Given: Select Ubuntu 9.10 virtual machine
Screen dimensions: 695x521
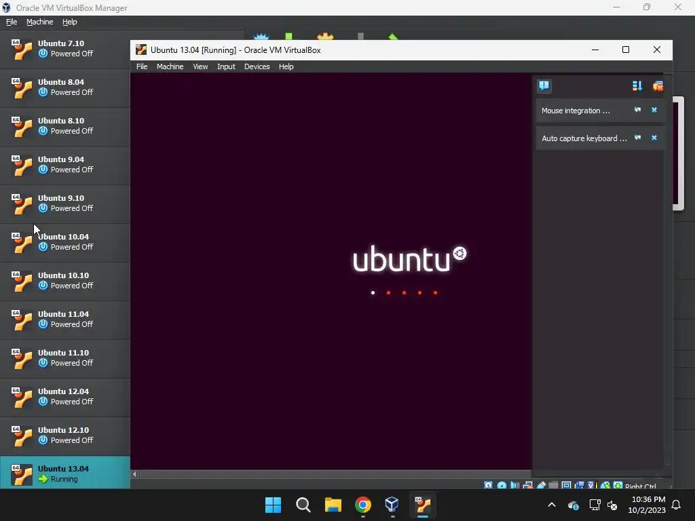Looking at the screenshot, I should pos(64,204).
